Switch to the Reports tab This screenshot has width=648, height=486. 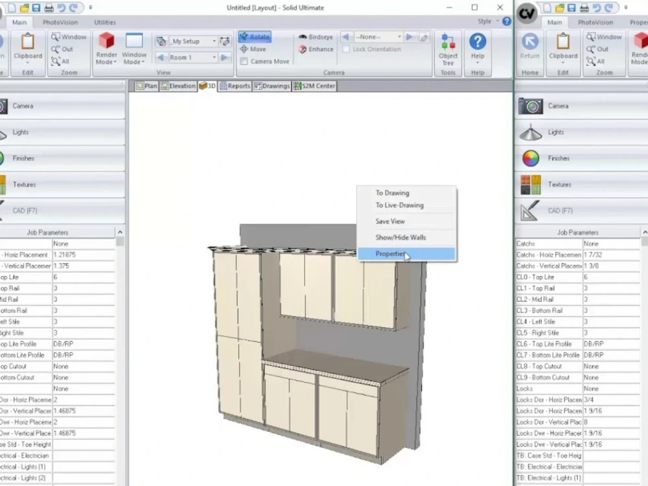[235, 86]
